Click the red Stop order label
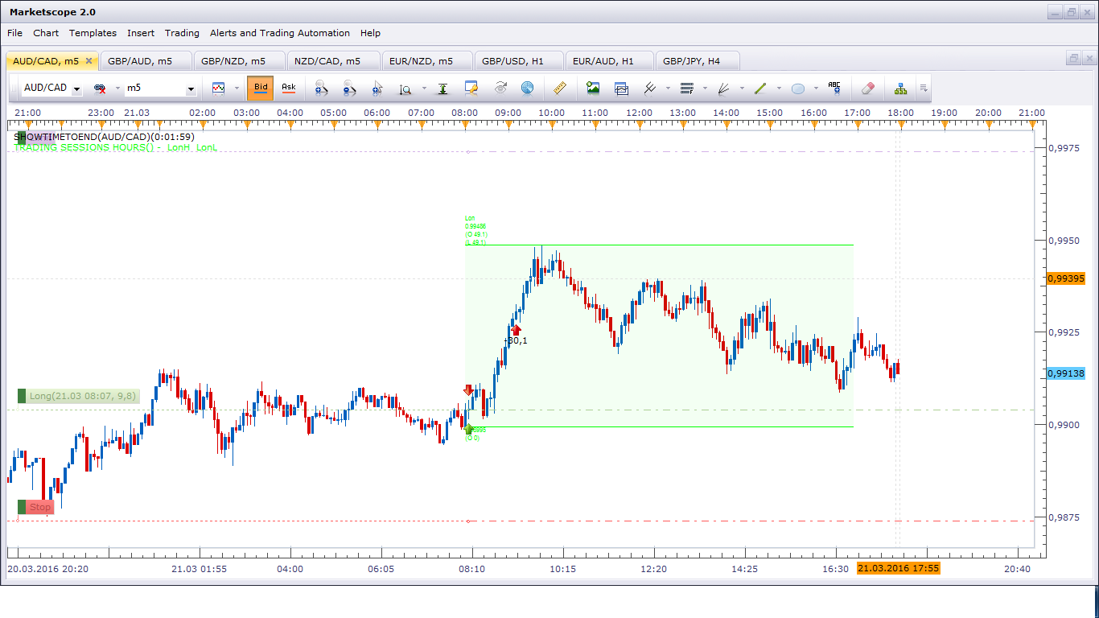This screenshot has height=618, width=1099. point(36,507)
